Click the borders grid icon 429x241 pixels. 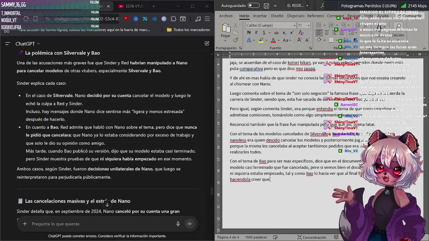[331, 40]
